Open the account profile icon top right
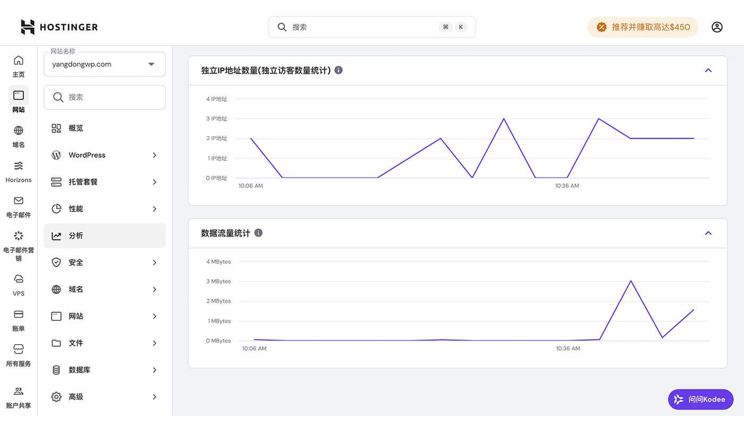744x425 pixels. [x=717, y=27]
